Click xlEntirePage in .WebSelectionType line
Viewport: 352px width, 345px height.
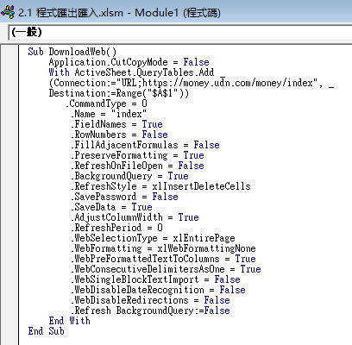tap(204, 238)
